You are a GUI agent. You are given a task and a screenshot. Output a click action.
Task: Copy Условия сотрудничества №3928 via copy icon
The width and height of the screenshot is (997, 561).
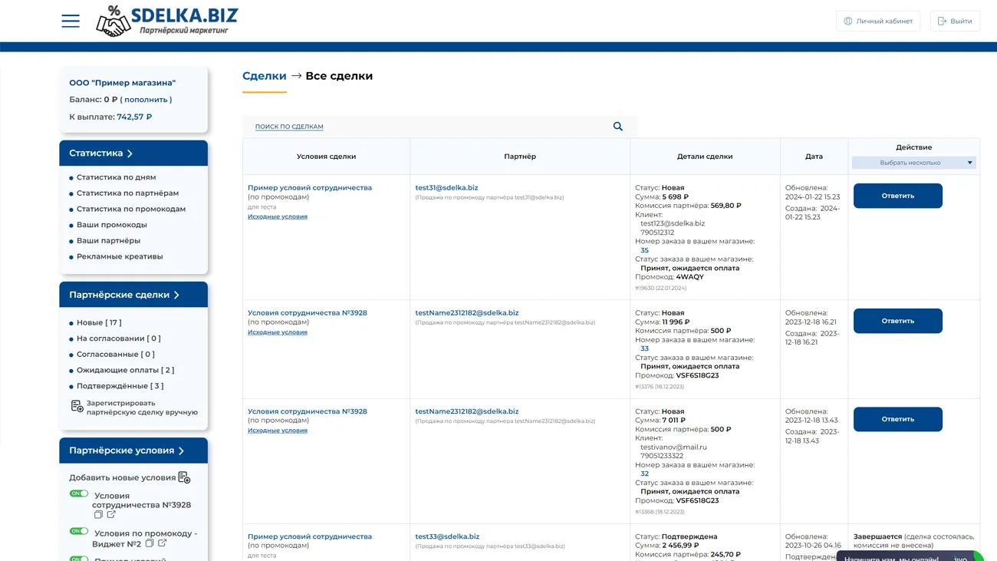98,515
